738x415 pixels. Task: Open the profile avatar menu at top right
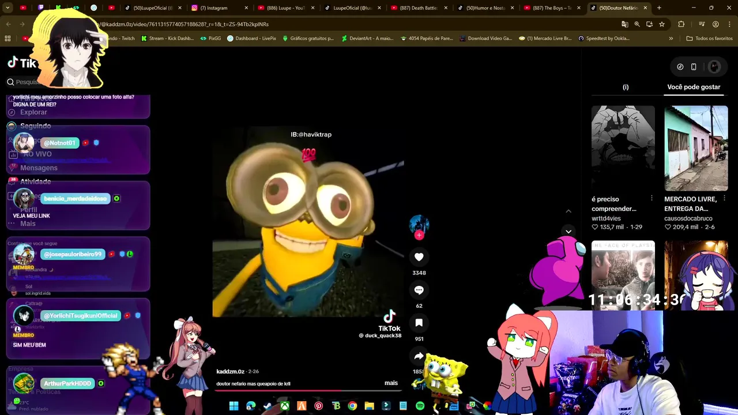[714, 67]
